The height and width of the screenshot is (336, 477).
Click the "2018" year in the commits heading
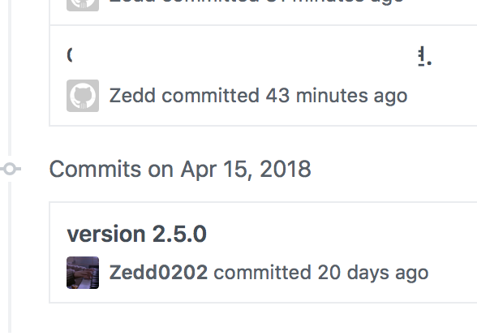(286, 169)
